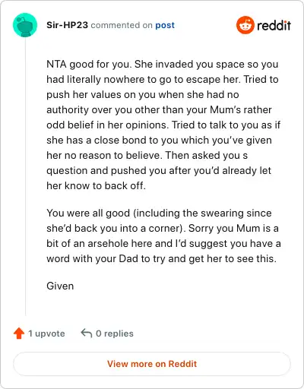The width and height of the screenshot is (304, 389).
Task: Click the orange upvote arrow icon
Action: (19, 334)
